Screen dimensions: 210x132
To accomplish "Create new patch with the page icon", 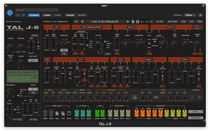I will [133, 22].
